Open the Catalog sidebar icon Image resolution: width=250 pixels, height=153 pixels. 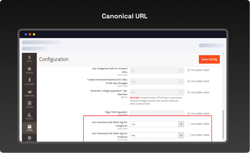[29, 70]
